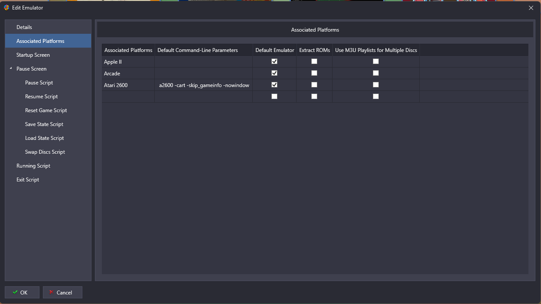The width and height of the screenshot is (541, 304).
Task: Open the Running Script section
Action: pyautogui.click(x=48, y=165)
